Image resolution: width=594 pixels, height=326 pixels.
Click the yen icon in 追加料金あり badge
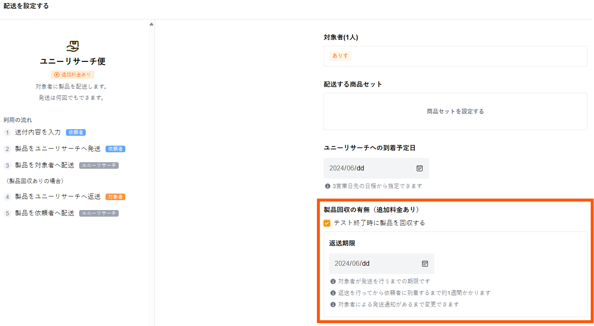click(57, 75)
